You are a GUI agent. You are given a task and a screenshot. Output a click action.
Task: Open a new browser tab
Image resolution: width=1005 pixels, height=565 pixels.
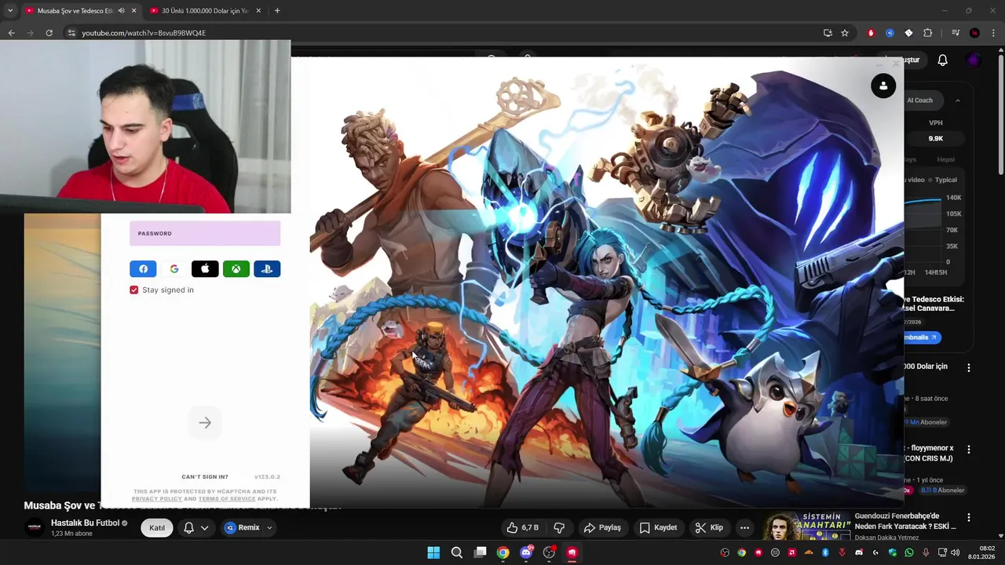[x=277, y=11]
